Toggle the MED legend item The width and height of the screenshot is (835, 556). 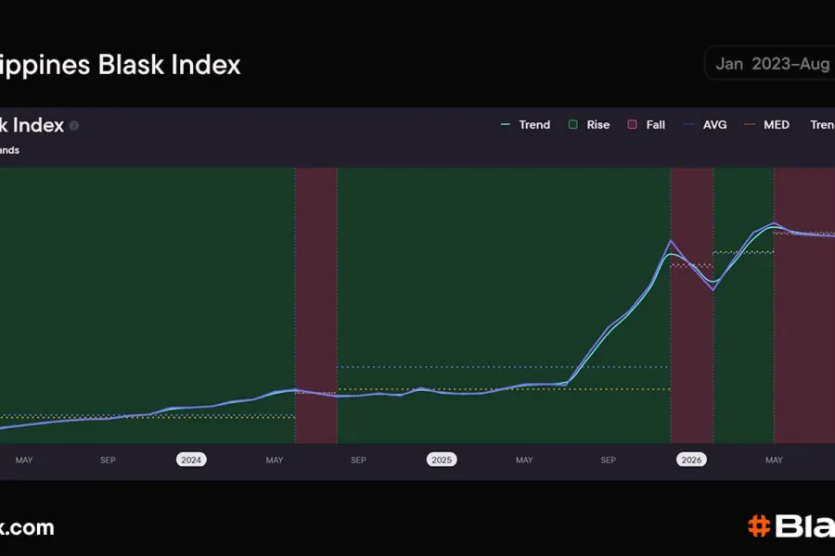pos(767,124)
